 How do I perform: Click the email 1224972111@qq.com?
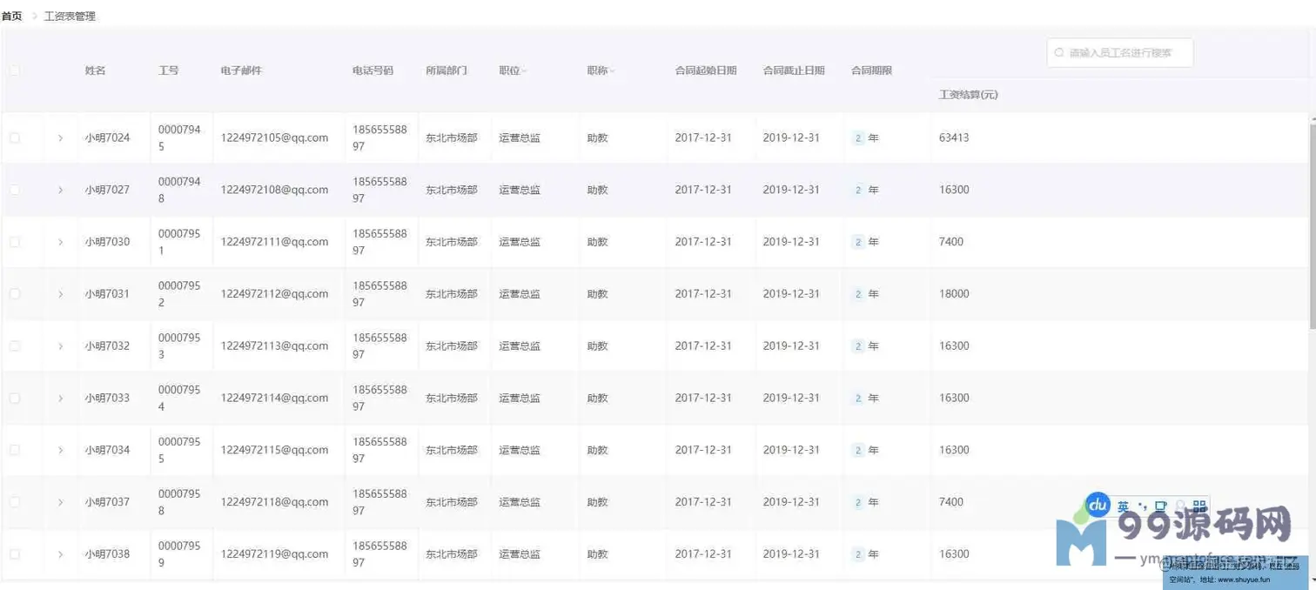coord(274,242)
